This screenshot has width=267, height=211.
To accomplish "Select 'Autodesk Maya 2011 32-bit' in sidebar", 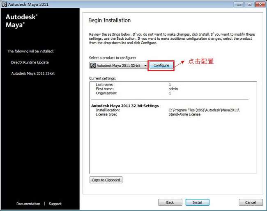I will point(33,73).
